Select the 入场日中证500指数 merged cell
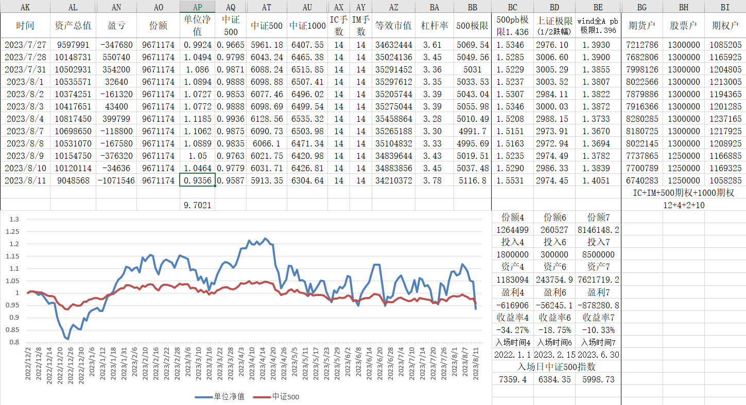746x405 pixels. 556,367
